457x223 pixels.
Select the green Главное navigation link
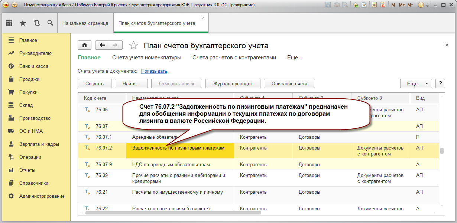tap(89, 58)
